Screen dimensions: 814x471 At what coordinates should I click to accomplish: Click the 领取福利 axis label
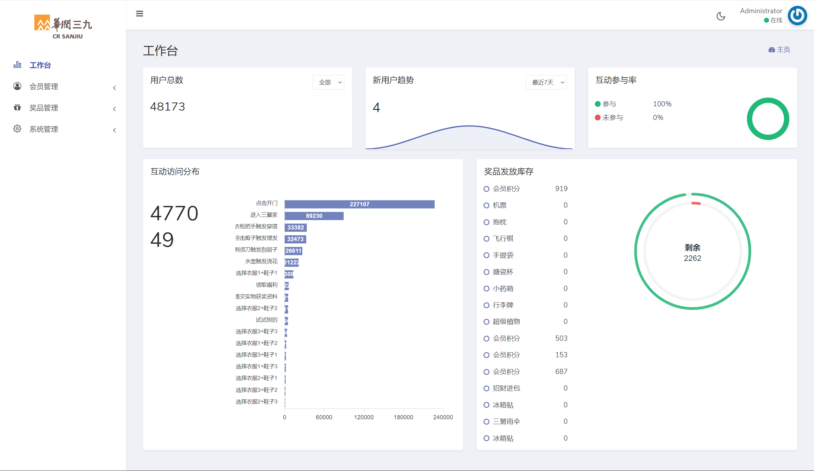click(266, 285)
